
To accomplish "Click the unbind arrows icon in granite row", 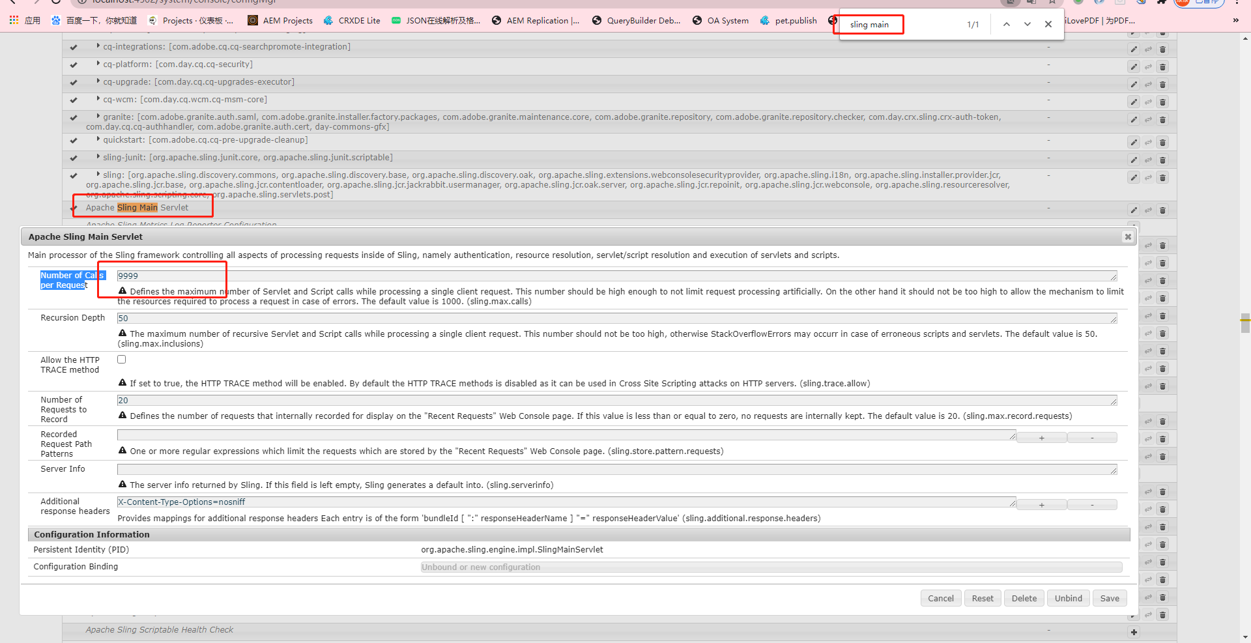I will pos(1148,120).
